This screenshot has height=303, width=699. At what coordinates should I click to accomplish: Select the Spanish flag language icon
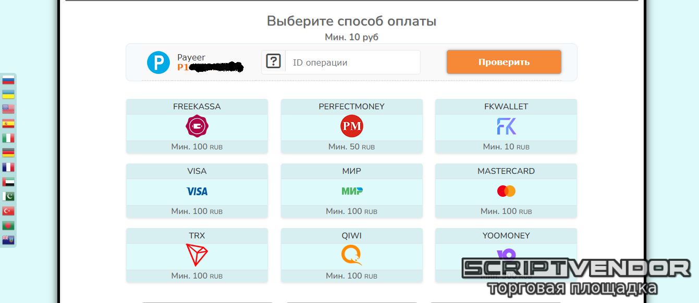pyautogui.click(x=8, y=124)
